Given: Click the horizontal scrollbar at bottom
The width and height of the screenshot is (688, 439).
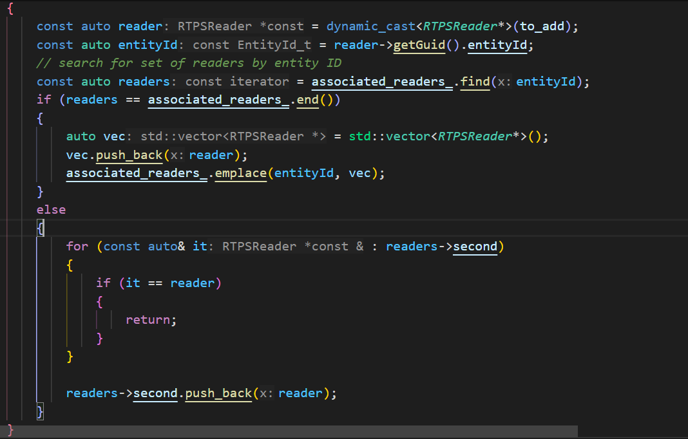Looking at the screenshot, I should click(x=290, y=431).
